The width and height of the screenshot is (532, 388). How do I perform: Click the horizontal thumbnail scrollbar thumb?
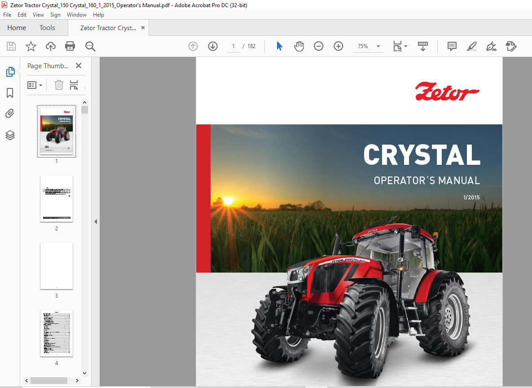coord(49,380)
